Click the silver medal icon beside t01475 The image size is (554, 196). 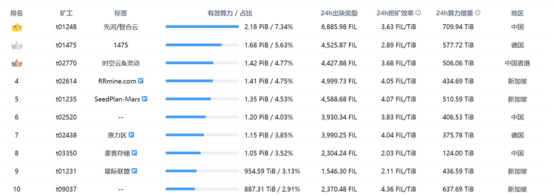(17, 45)
